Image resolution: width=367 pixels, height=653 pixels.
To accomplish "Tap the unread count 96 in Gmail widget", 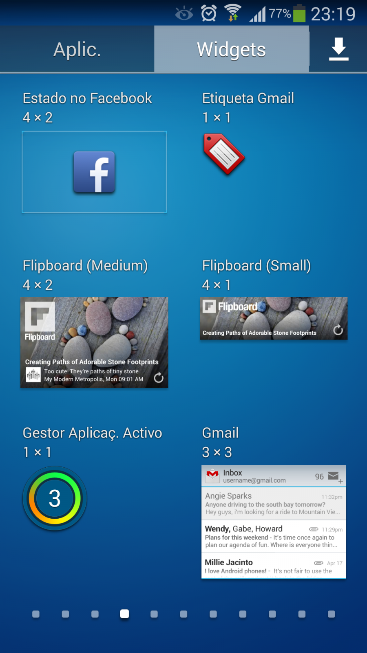I will [319, 477].
